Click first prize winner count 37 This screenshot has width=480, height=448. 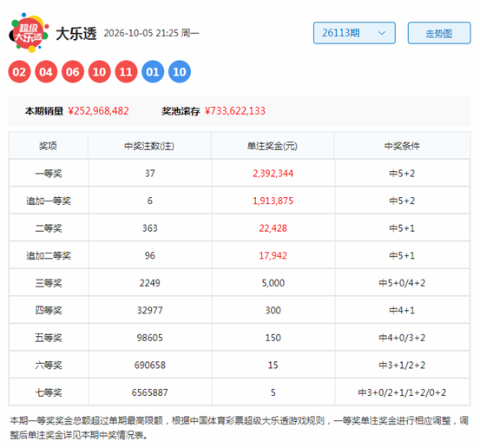click(149, 174)
